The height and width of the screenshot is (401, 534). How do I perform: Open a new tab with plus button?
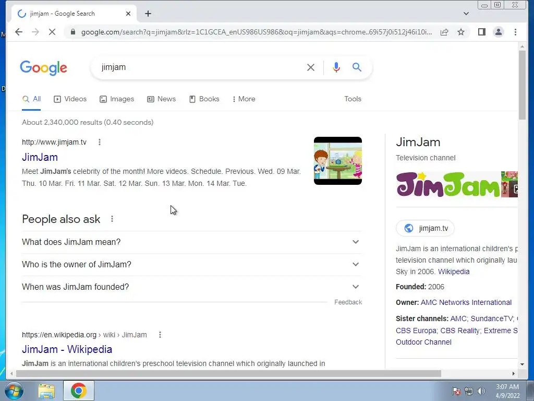click(x=148, y=14)
